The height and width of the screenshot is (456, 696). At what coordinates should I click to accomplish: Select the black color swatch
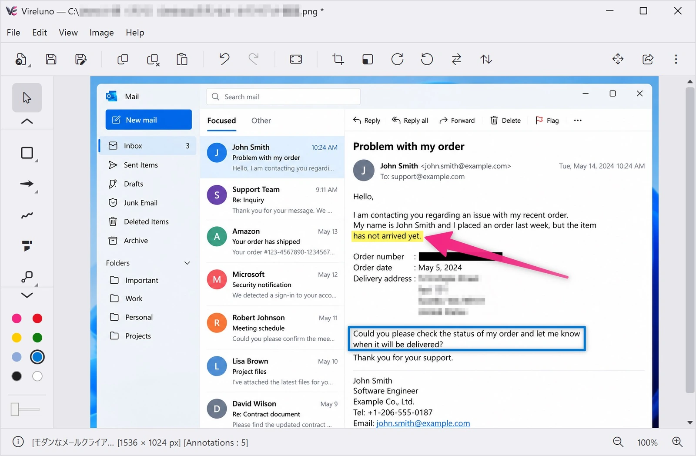click(x=17, y=376)
